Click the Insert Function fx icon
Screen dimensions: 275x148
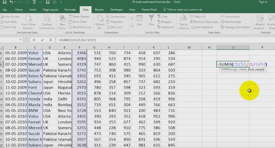(51, 40)
